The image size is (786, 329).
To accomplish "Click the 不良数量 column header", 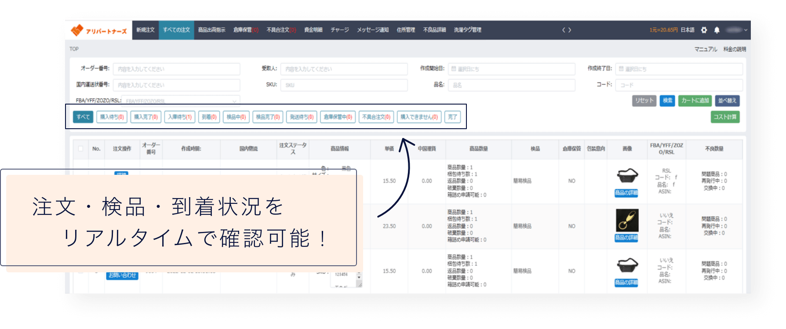I will pos(714,149).
